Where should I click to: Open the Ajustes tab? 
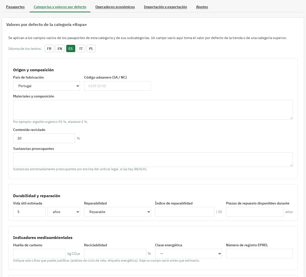(x=202, y=7)
